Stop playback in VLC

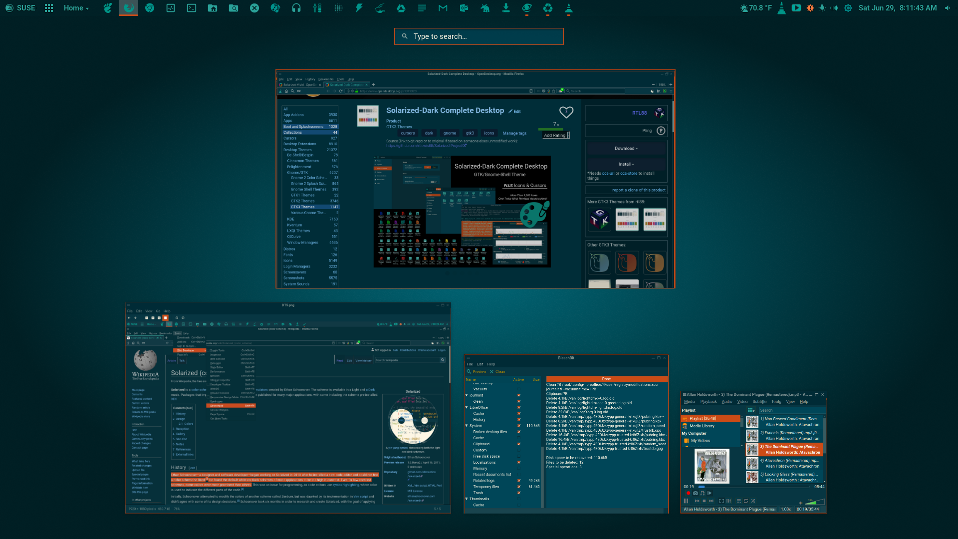point(704,501)
